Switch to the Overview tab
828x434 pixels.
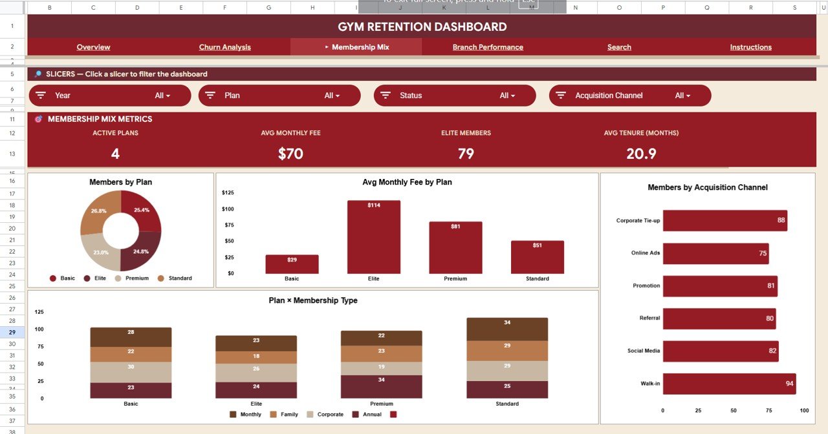(93, 46)
